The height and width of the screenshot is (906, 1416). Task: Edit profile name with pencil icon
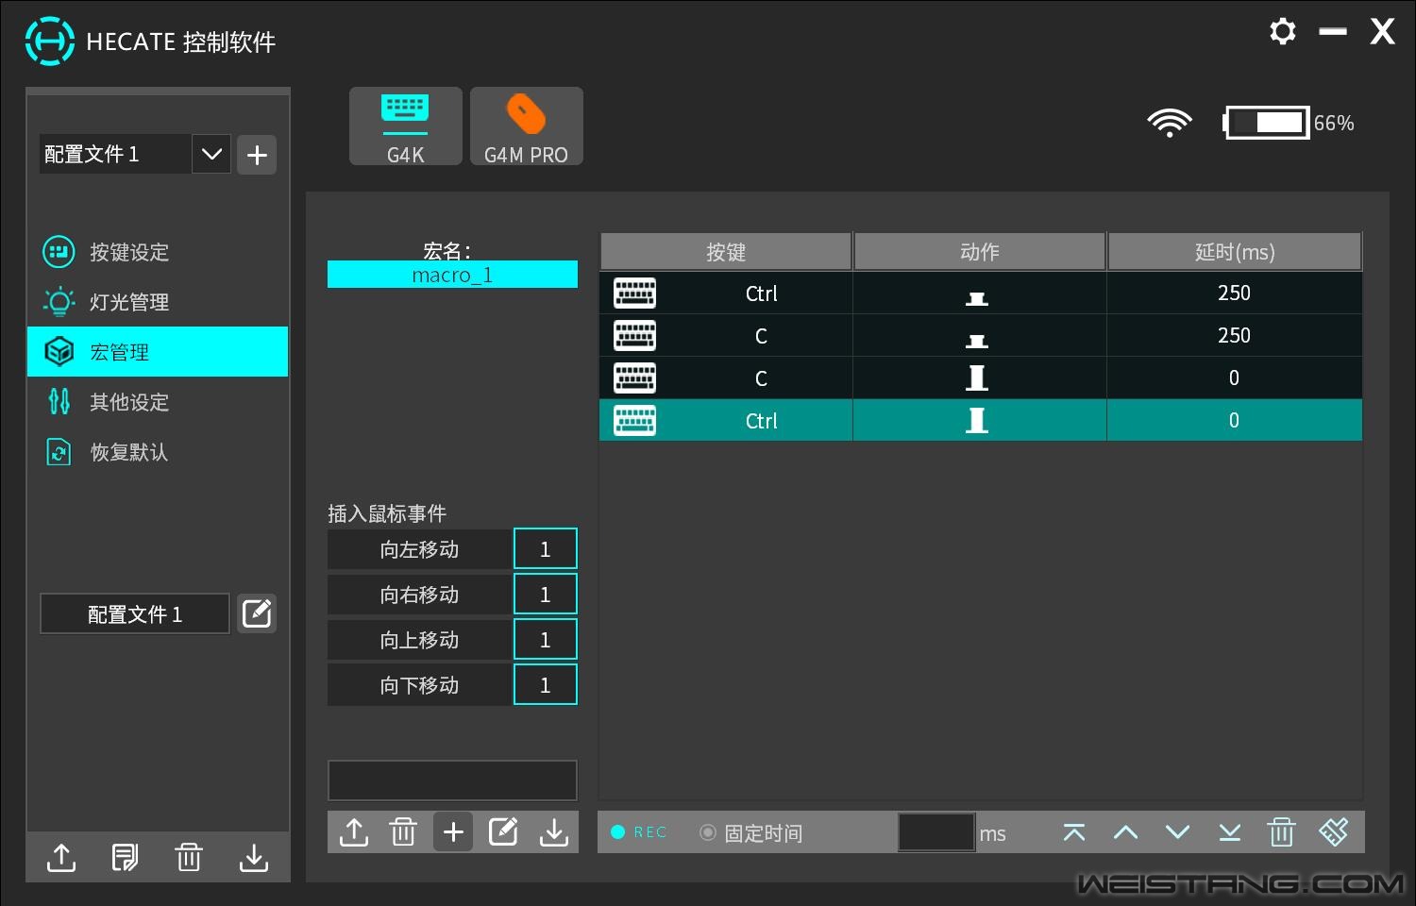pos(257,614)
